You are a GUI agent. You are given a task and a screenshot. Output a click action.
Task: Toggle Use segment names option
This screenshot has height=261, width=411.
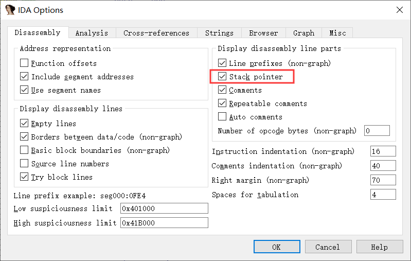click(x=24, y=90)
